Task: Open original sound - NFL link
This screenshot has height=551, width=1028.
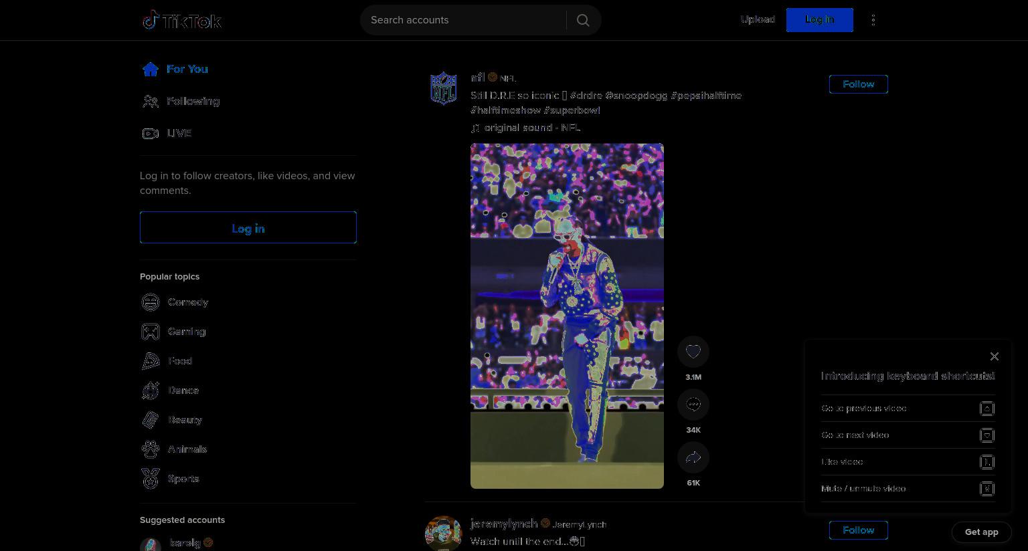Action: [x=532, y=128]
